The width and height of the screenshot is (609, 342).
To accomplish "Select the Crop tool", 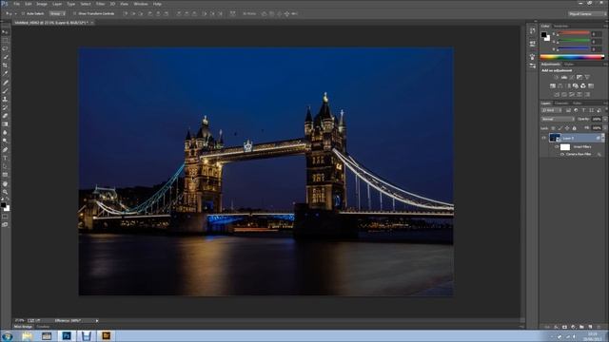I will [5, 66].
